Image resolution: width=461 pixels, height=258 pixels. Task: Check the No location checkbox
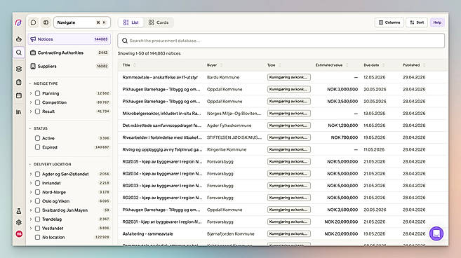click(x=37, y=237)
